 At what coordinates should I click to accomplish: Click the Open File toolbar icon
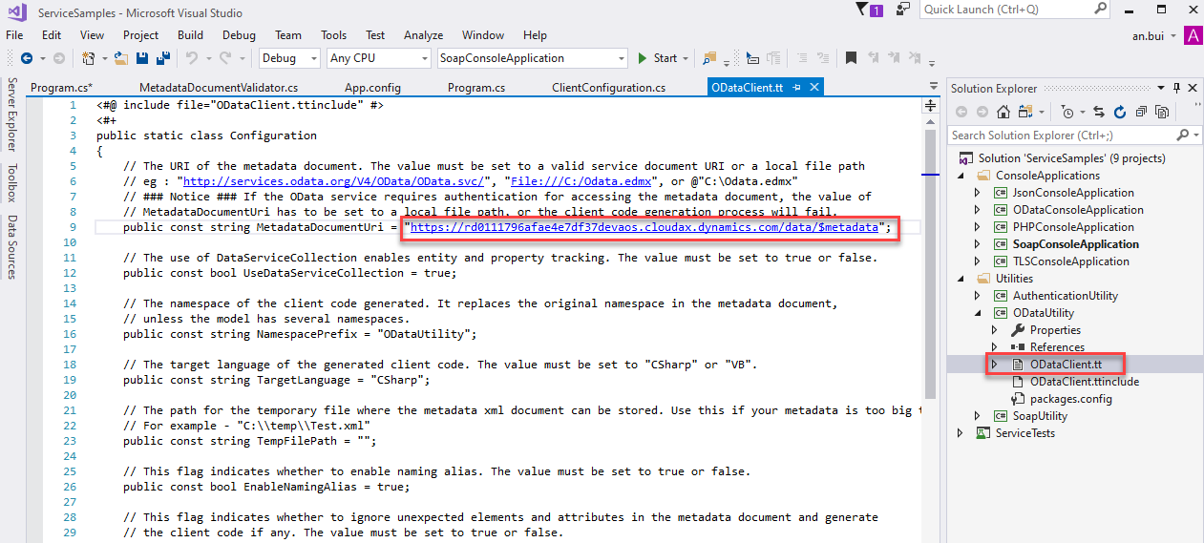pyautogui.click(x=121, y=58)
